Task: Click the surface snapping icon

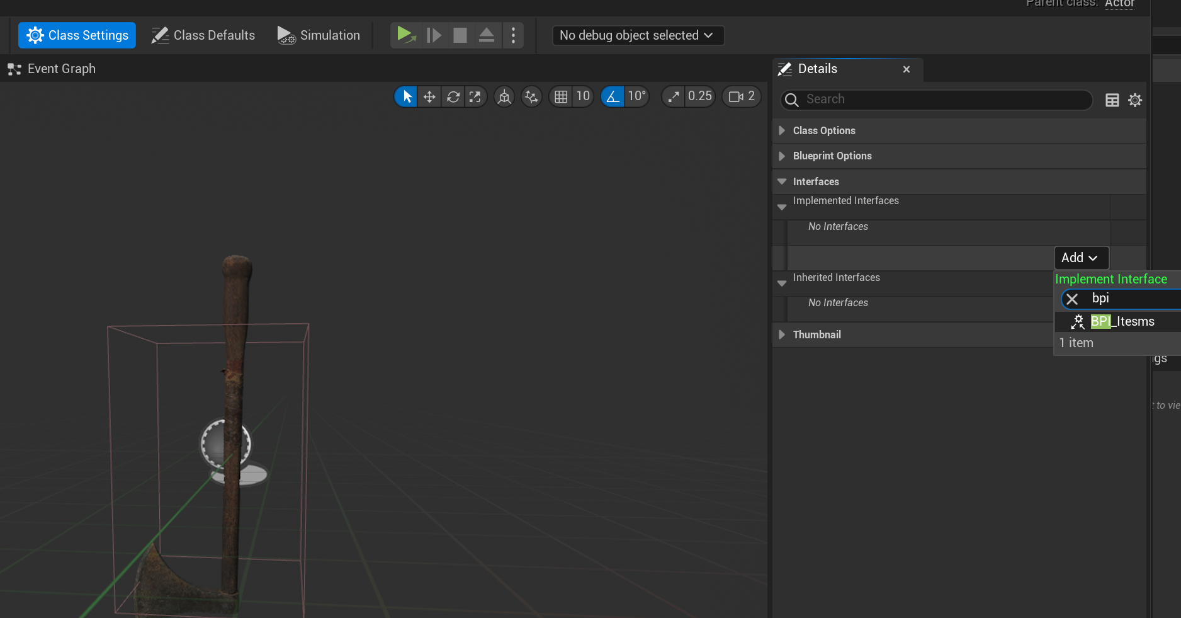Action: coord(531,96)
